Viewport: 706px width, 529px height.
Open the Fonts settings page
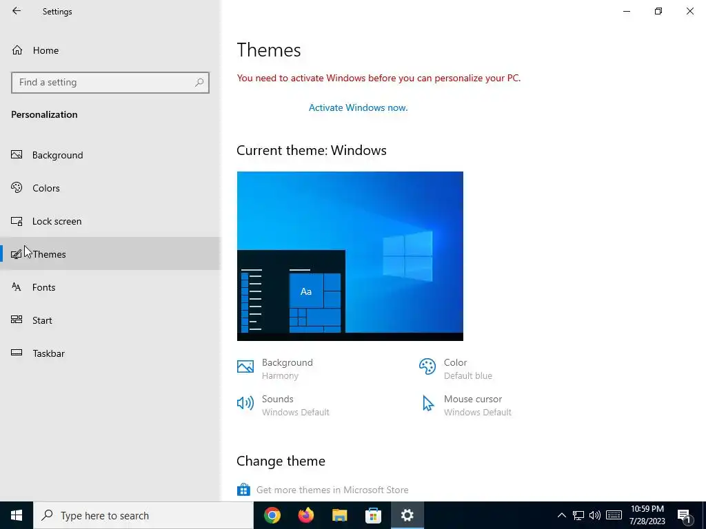110,287
